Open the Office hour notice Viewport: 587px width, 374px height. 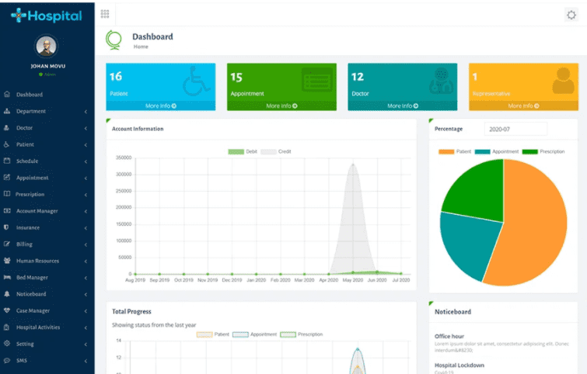tap(449, 336)
